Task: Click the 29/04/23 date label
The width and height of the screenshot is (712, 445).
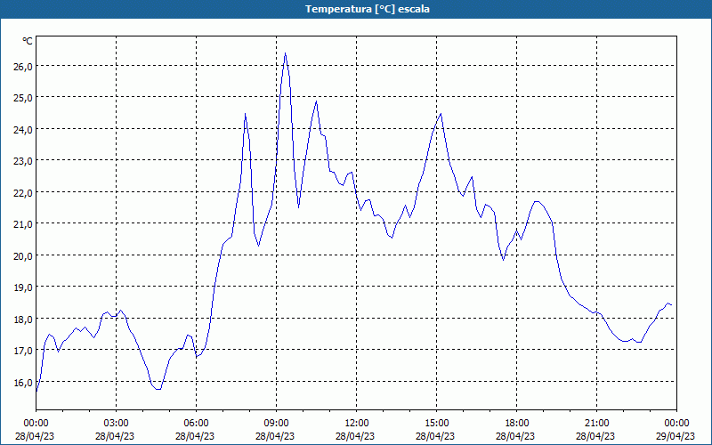Action: pyautogui.click(x=676, y=436)
